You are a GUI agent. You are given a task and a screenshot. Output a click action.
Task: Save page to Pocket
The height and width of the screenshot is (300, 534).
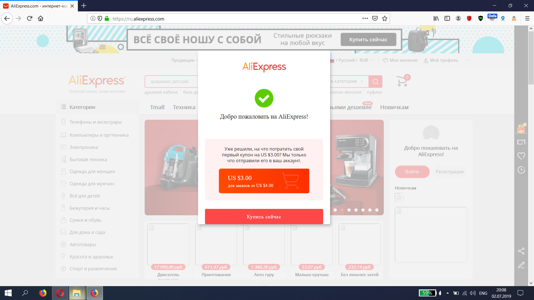[375, 19]
